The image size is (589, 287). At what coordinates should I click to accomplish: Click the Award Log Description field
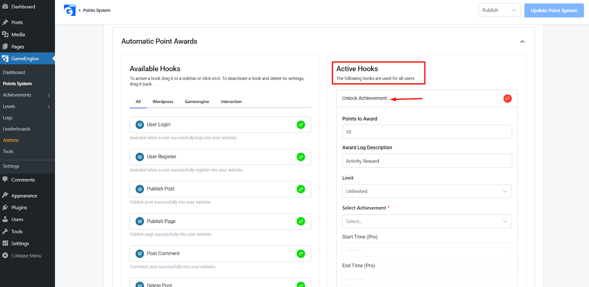pos(427,161)
